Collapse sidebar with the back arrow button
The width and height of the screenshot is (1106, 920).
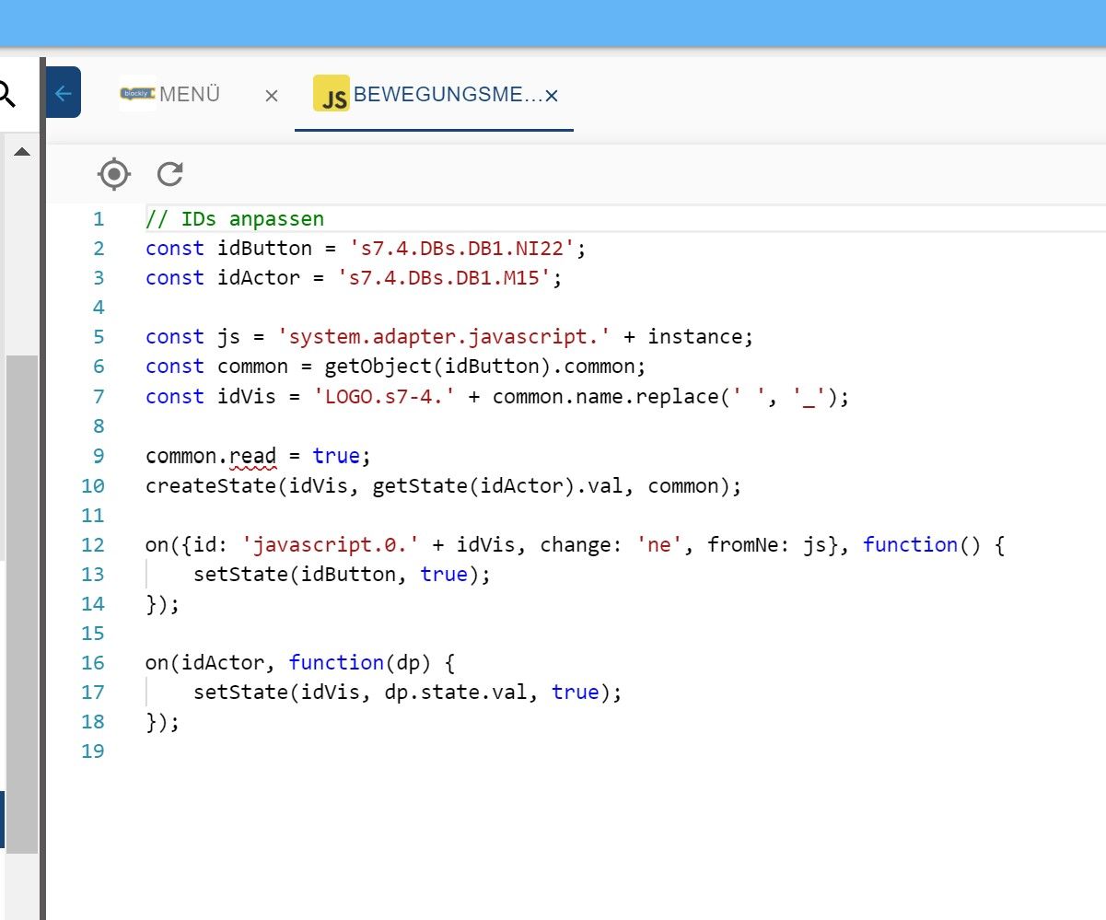point(64,92)
